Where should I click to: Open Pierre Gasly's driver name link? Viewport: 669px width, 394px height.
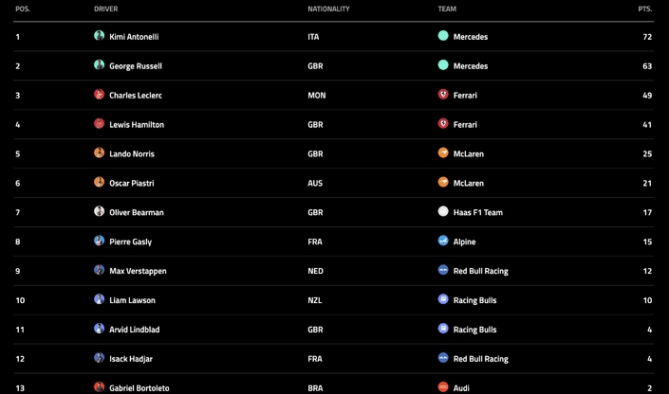tap(131, 242)
